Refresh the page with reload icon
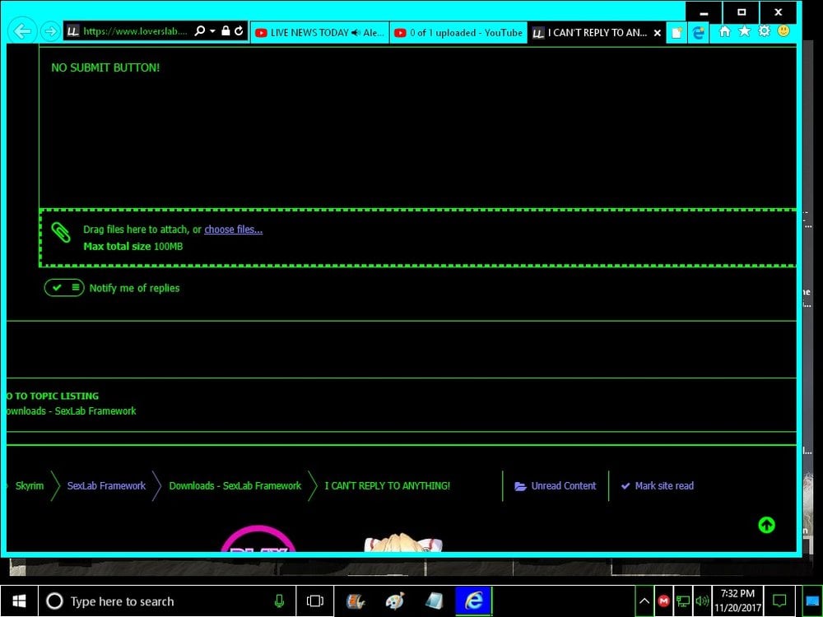823x617 pixels. tap(239, 31)
